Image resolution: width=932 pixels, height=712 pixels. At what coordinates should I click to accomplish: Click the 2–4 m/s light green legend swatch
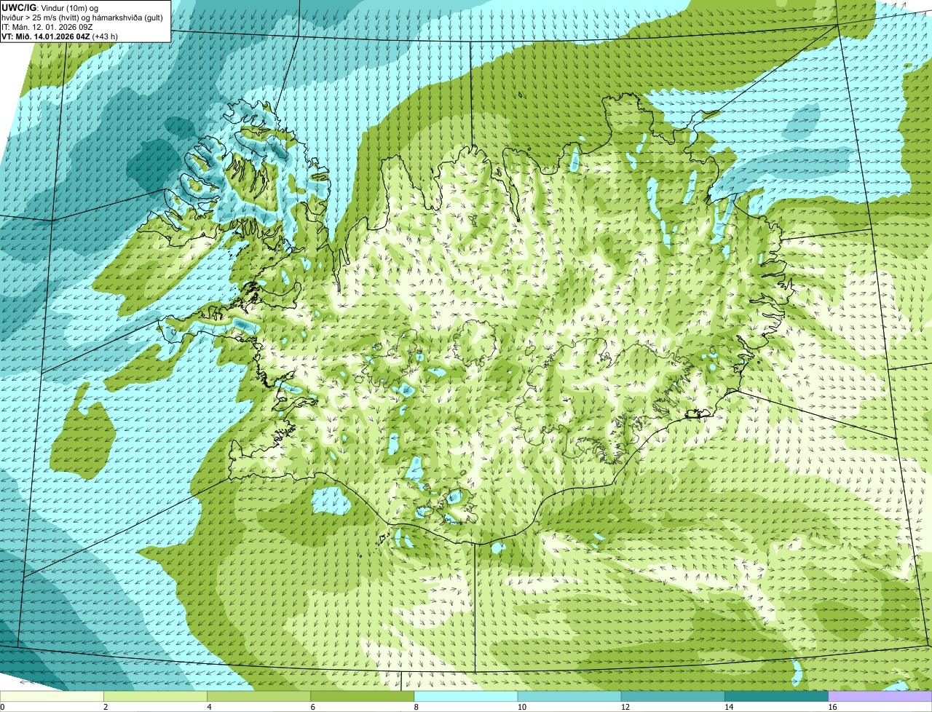155,697
